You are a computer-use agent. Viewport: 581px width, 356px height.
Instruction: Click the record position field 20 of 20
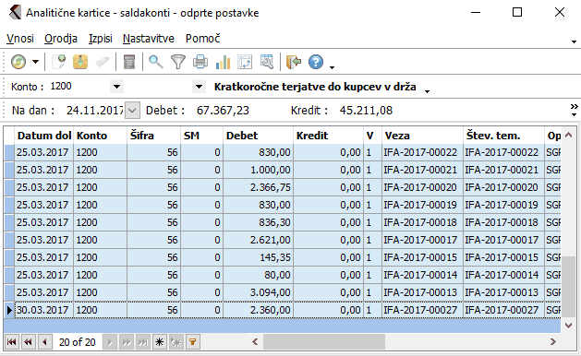point(77,342)
